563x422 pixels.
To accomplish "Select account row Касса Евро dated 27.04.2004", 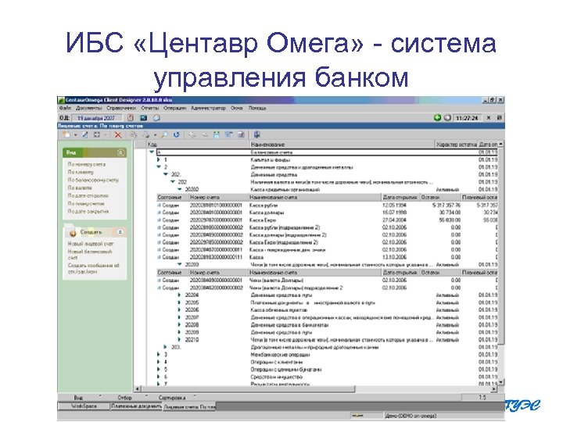I will (x=327, y=220).
